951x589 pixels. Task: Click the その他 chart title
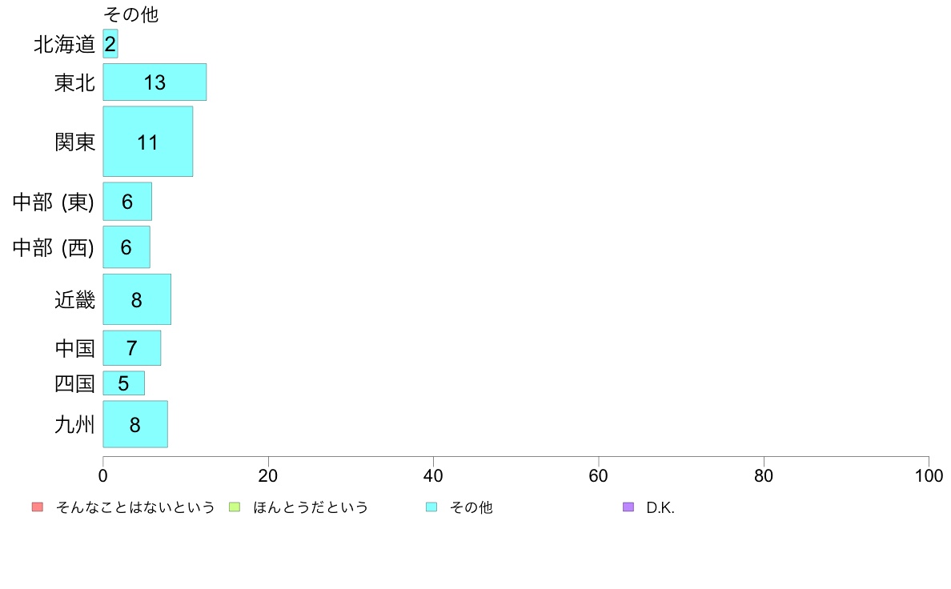tap(131, 14)
